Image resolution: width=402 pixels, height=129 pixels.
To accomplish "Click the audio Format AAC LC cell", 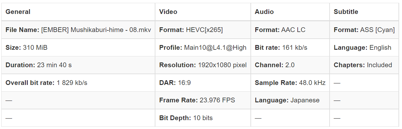I will pos(280,30).
